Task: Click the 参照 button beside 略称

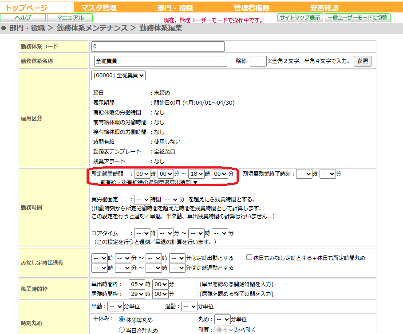Action: tap(362, 61)
